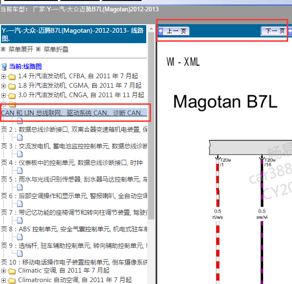Viewport: 292px width, 284px height.
Task: Click the document icon above 页 2
Action: point(20,121)
